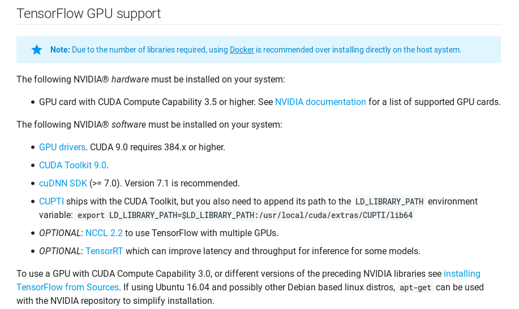Click the blue star icon in the note
This screenshot has width=519, height=309.
[x=37, y=50]
